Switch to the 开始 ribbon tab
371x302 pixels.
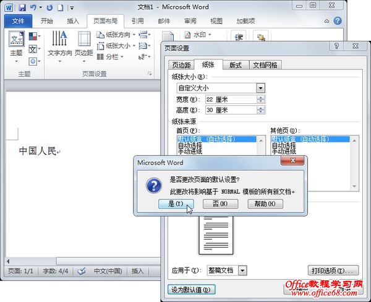coord(46,21)
